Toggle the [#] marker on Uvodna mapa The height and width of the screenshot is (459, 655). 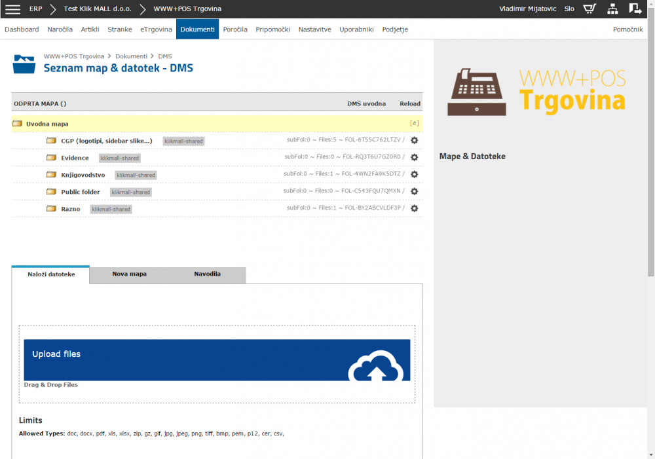pos(414,124)
